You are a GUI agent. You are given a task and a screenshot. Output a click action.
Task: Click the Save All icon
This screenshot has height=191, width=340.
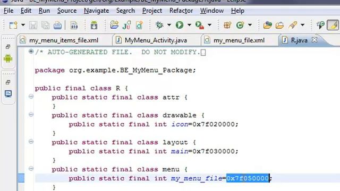(x=45, y=25)
